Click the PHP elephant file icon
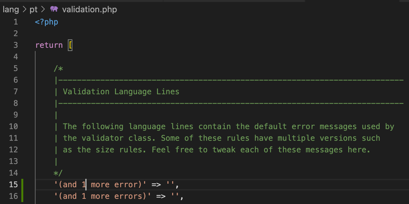The height and width of the screenshot is (204, 409). coord(54,9)
